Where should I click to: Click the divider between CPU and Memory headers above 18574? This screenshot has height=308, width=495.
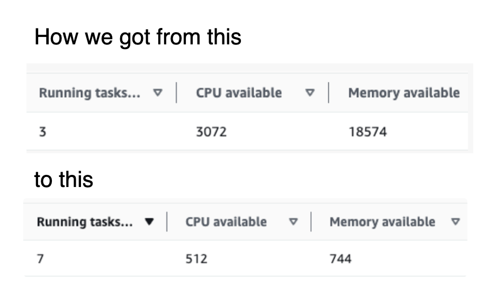pos(329,92)
